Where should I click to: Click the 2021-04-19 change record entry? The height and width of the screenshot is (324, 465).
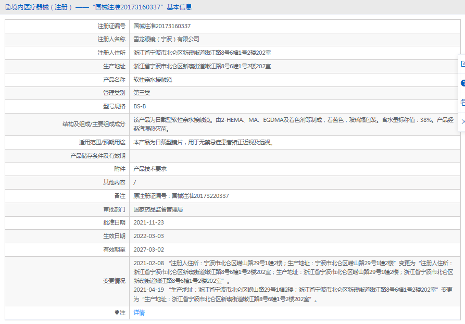coord(148,290)
